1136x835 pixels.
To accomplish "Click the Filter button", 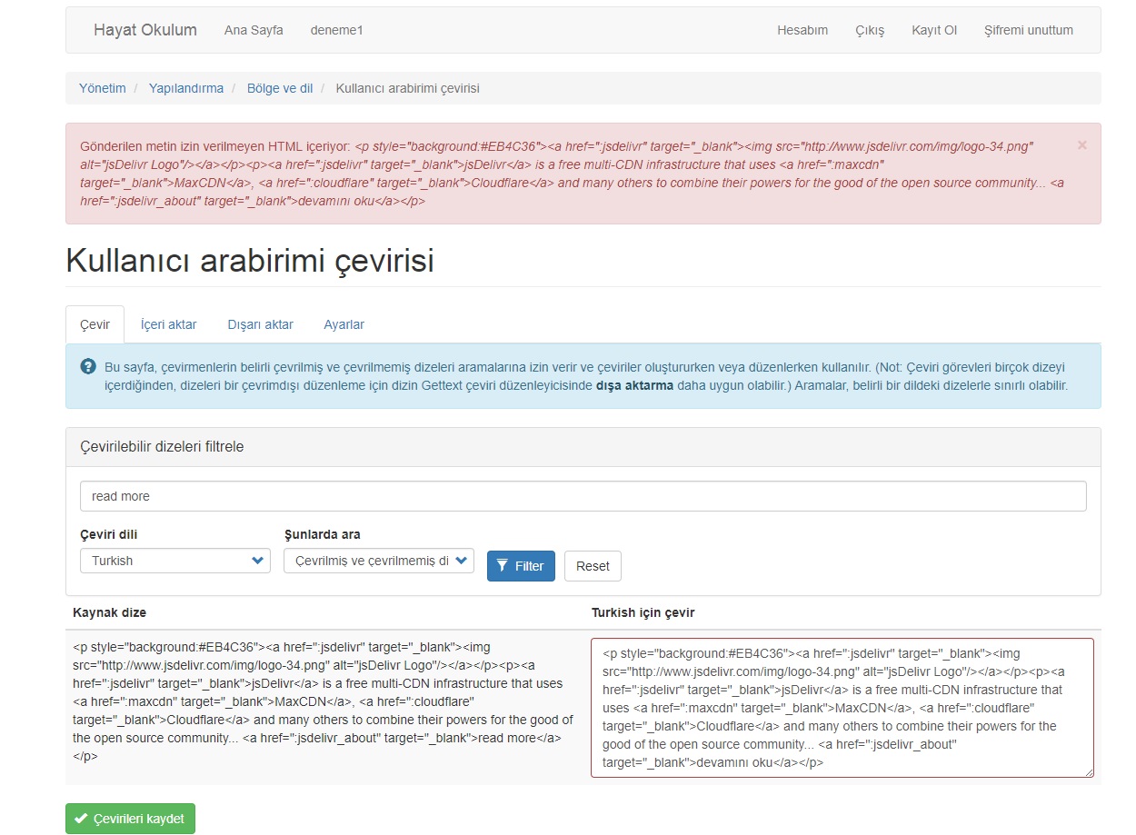I will (521, 566).
